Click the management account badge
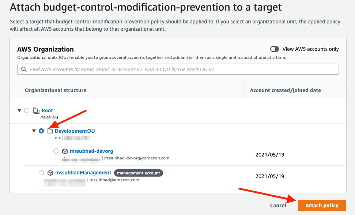The width and height of the screenshot is (355, 215). tap(138, 173)
